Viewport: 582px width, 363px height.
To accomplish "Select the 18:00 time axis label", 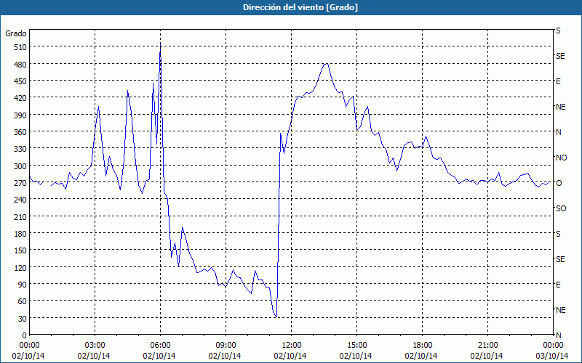I will click(422, 346).
